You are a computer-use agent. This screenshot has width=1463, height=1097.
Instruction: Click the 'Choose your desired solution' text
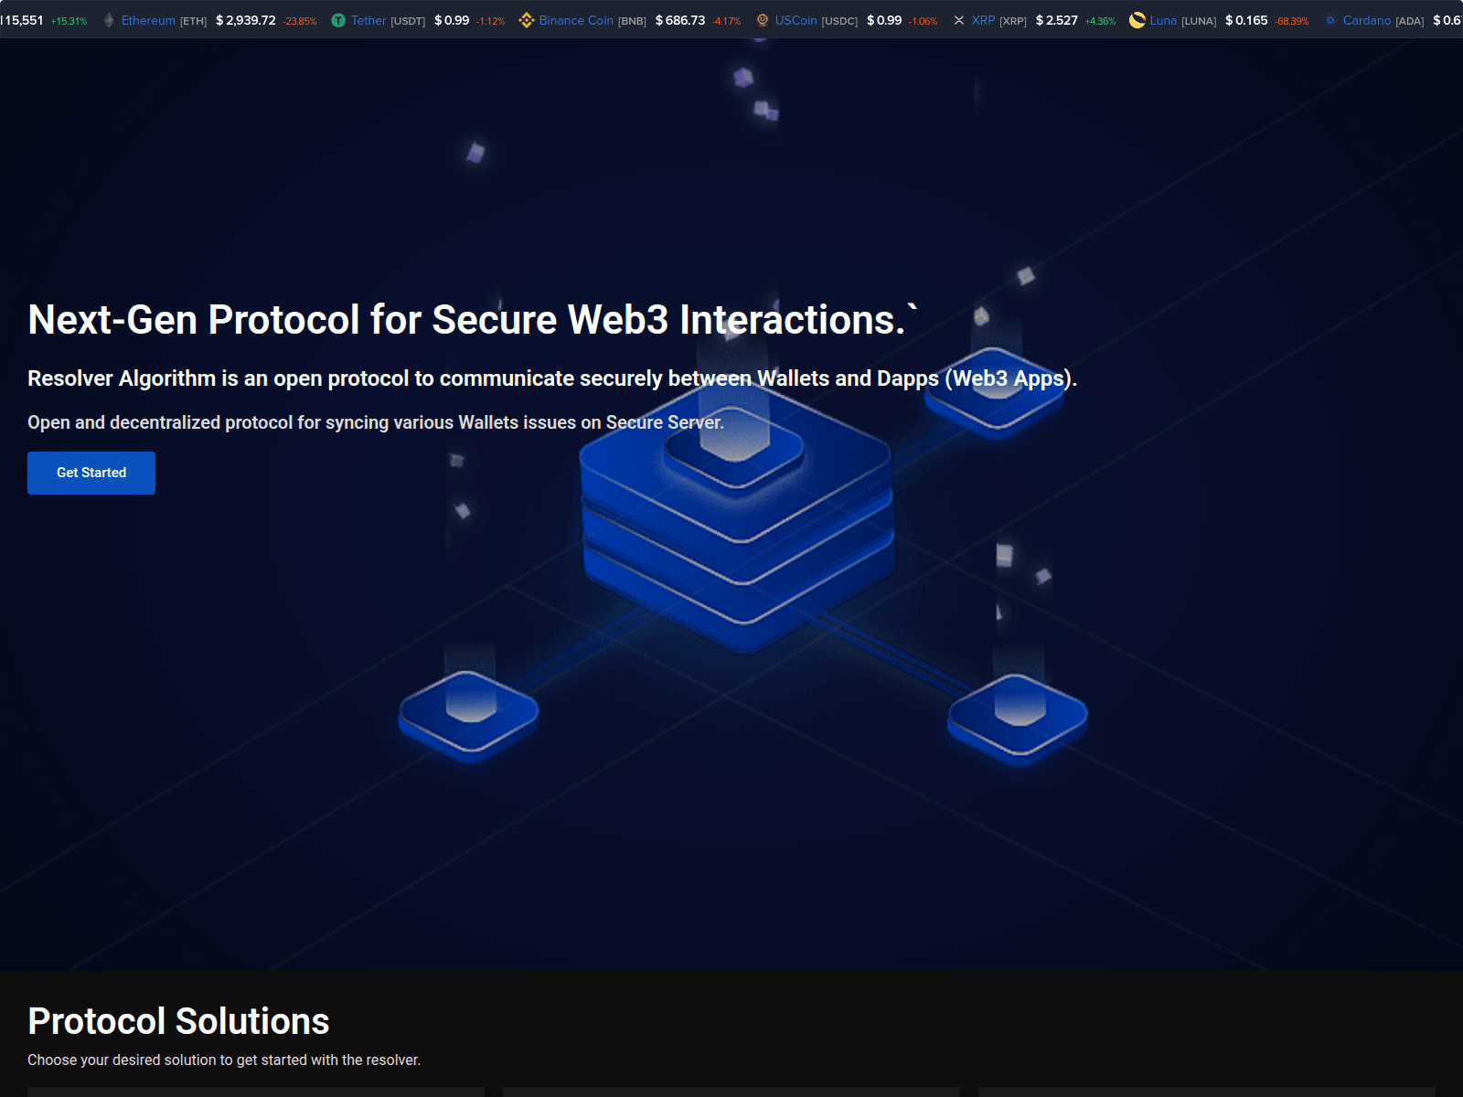click(224, 1060)
